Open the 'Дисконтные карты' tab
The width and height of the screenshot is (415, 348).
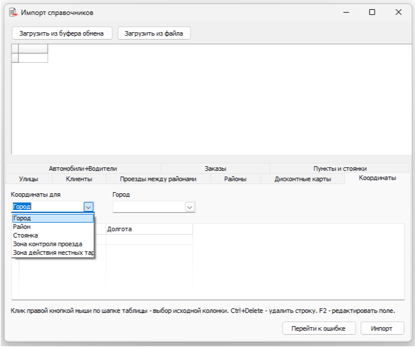[x=302, y=179]
